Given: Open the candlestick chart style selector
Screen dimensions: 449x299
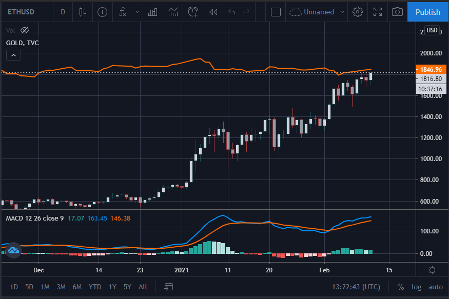Looking at the screenshot, I should click(83, 12).
